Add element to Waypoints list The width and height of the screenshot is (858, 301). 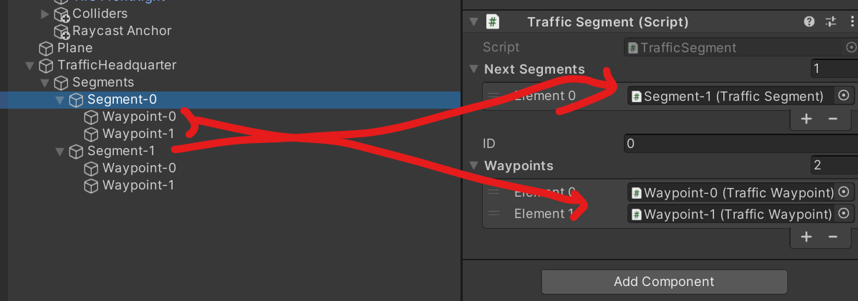806,237
